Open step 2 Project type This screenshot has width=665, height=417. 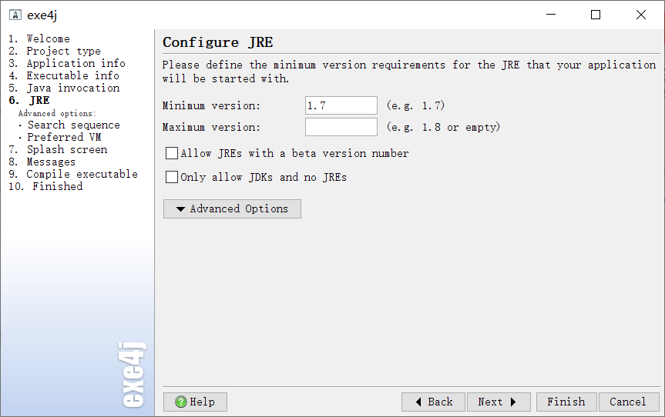(55, 51)
